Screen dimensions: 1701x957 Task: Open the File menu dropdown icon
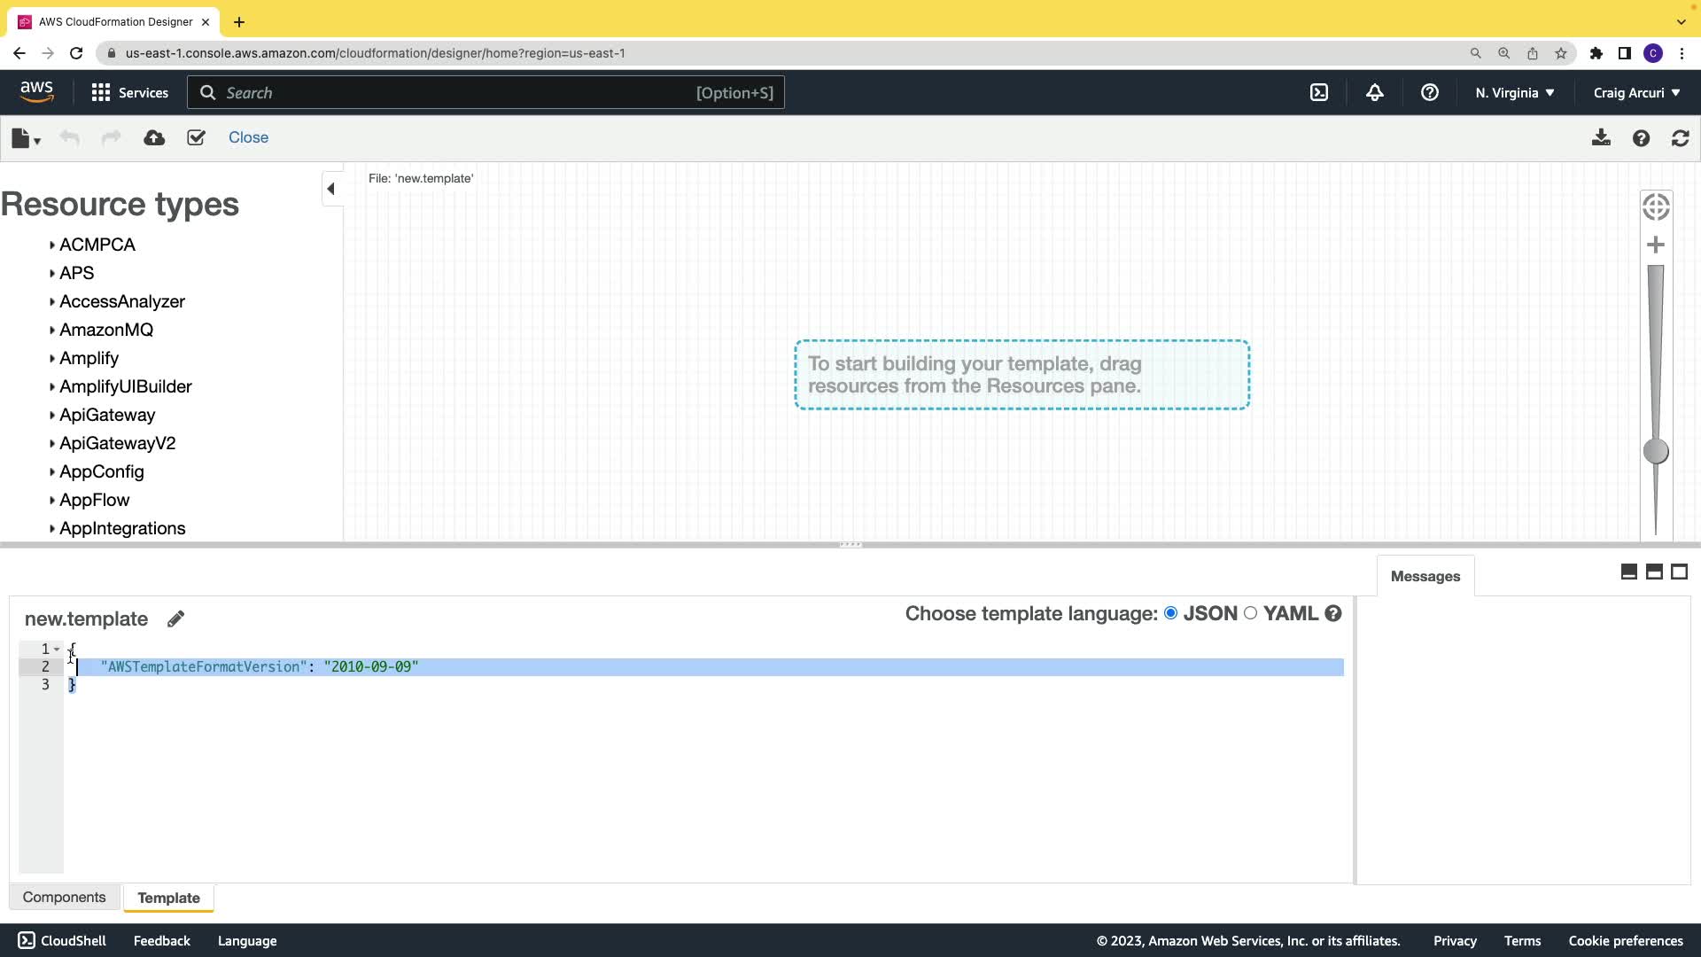(26, 138)
